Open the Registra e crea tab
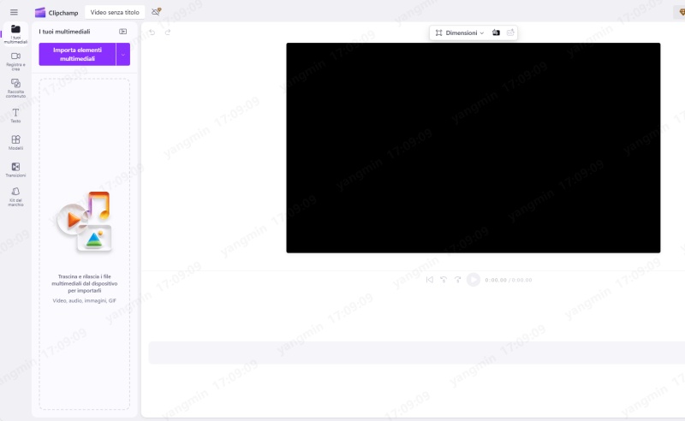685x421 pixels. (15, 62)
